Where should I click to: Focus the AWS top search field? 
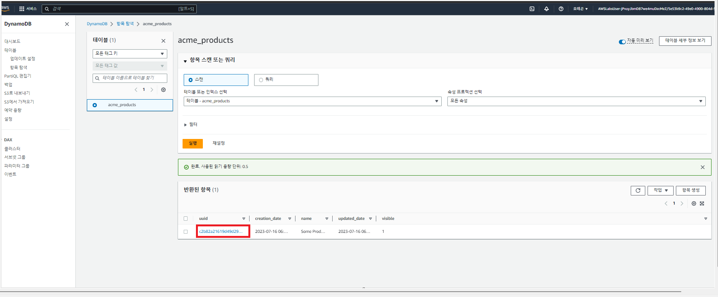click(119, 9)
